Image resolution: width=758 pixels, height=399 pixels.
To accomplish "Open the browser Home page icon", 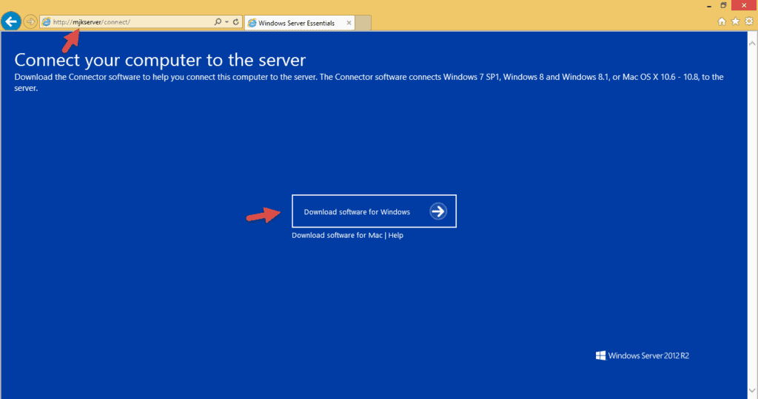I will point(722,21).
